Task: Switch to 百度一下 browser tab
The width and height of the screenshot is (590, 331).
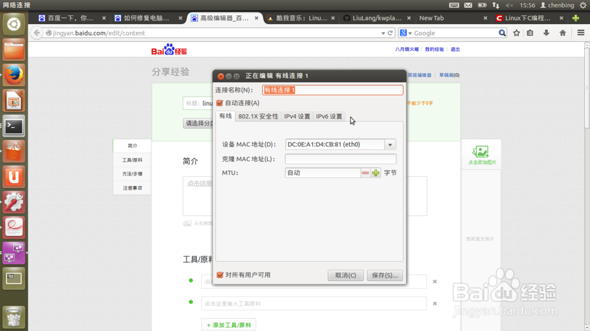Action: [x=70, y=18]
